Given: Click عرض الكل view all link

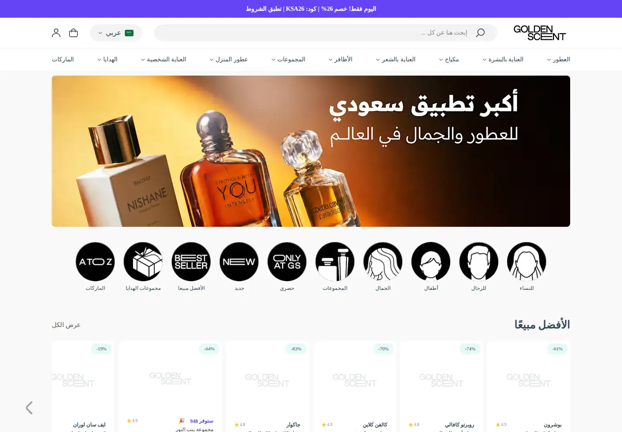Looking at the screenshot, I should click(66, 325).
